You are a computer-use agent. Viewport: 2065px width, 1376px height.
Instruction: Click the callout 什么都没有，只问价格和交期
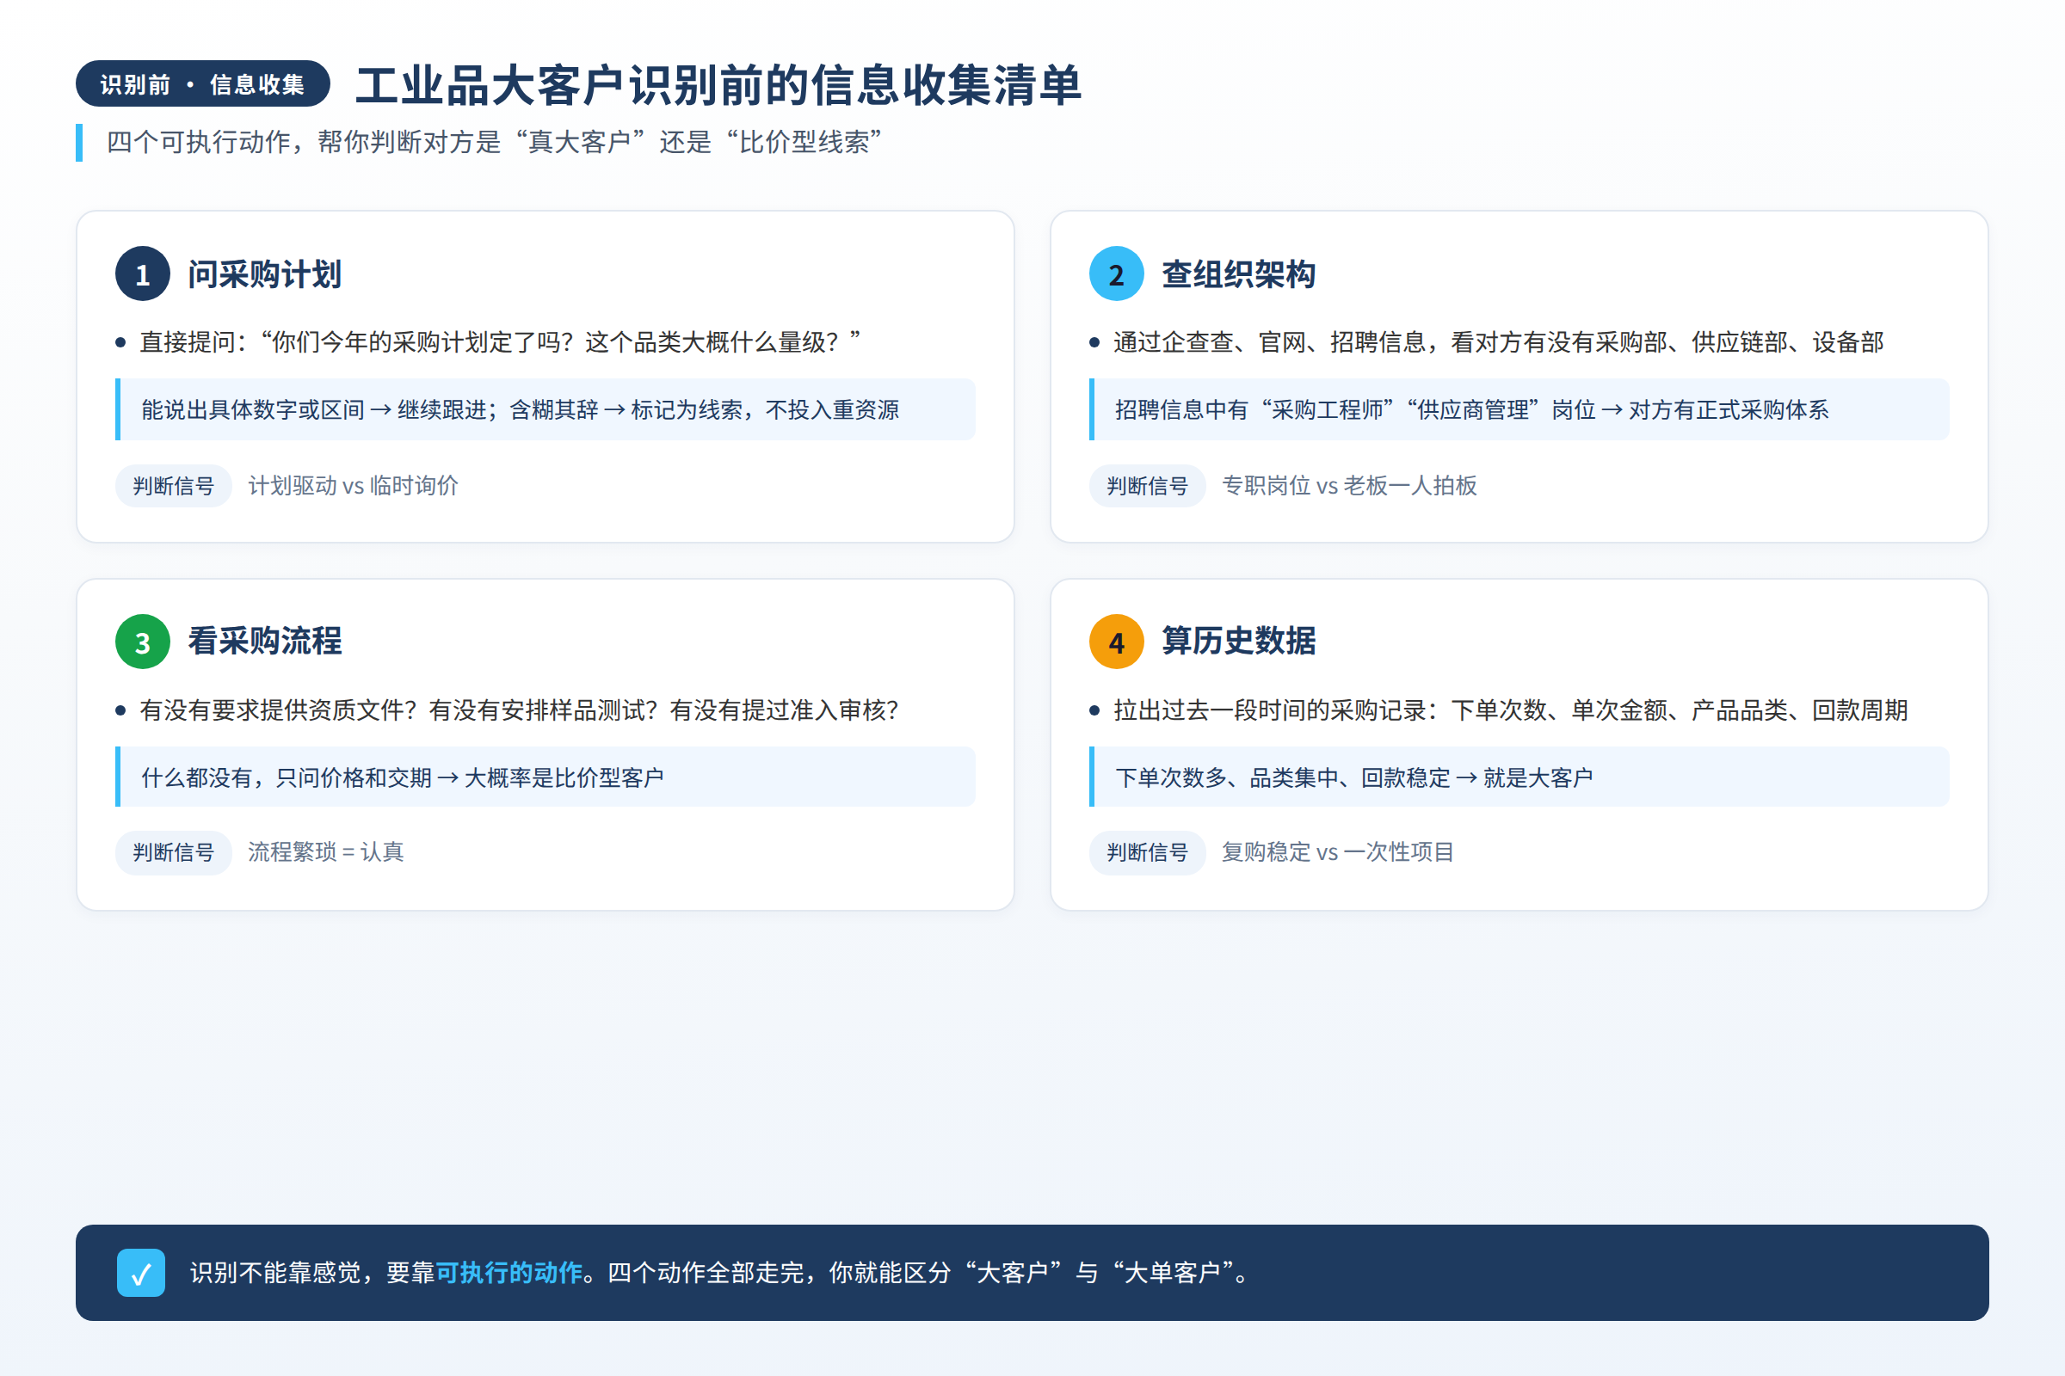coord(546,777)
